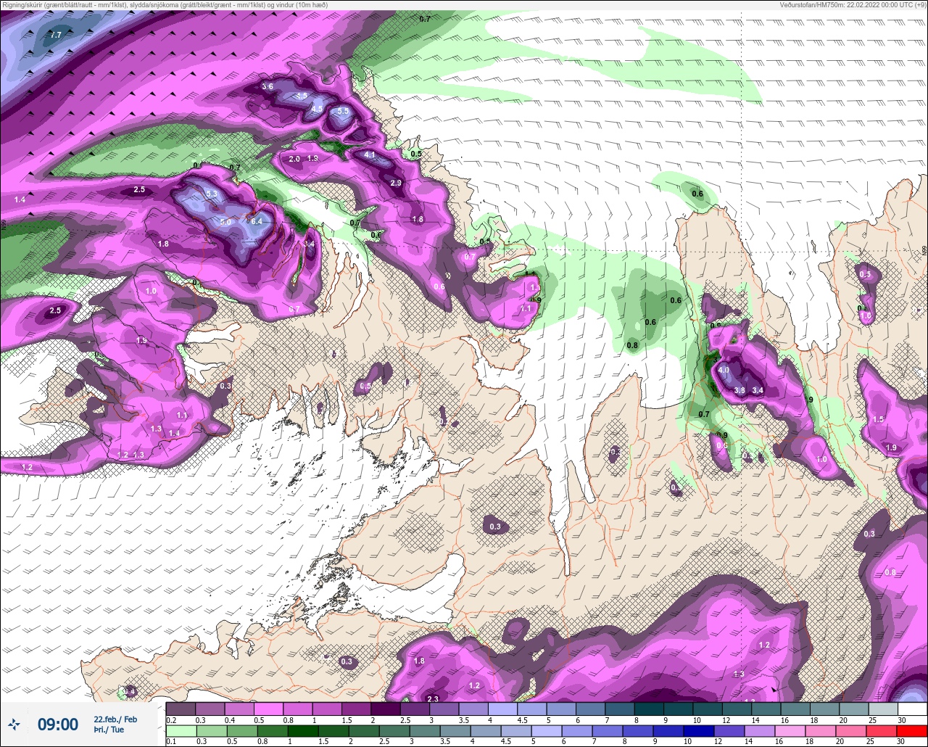This screenshot has height=747, width=928.
Task: Click the 5.3 precipitation value on the map
Action: tap(212, 194)
